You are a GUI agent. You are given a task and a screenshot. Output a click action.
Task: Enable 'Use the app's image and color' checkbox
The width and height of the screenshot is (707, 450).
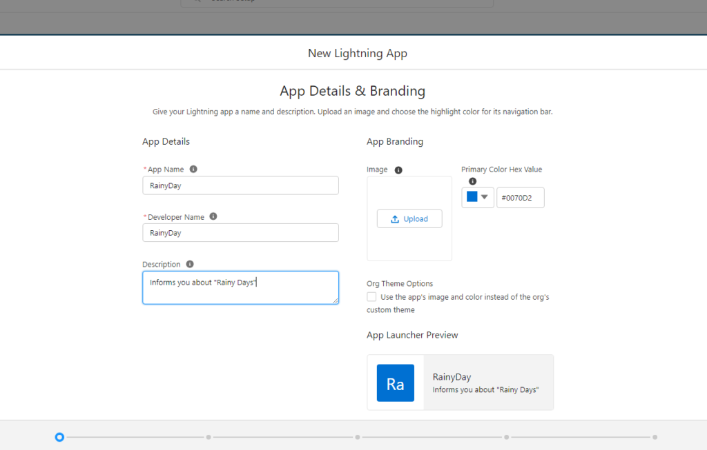(x=370, y=297)
